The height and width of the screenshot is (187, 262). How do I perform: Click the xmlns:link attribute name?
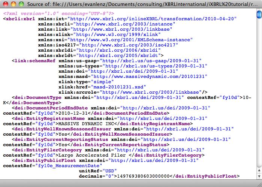click(x=52, y=29)
